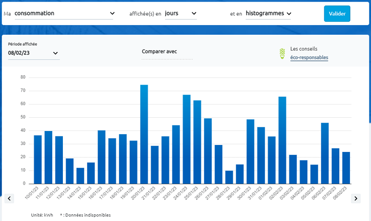Viewport: 371px width, 221px height.
Task: Click the Comparer avec field
Action: [167, 53]
